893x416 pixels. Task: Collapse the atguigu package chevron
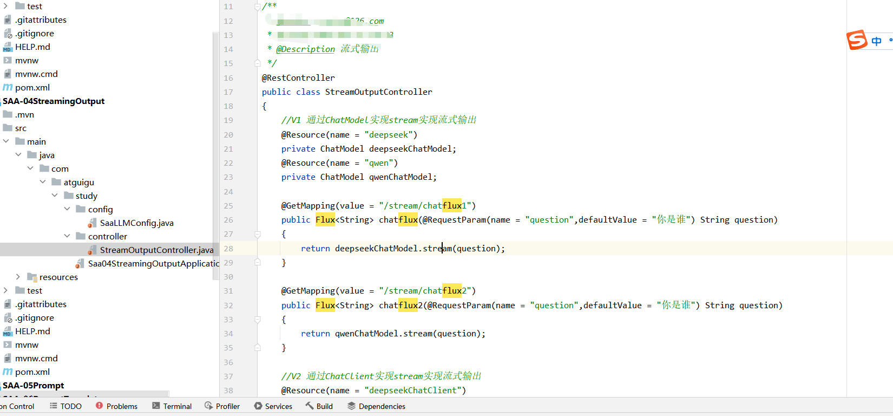[43, 182]
